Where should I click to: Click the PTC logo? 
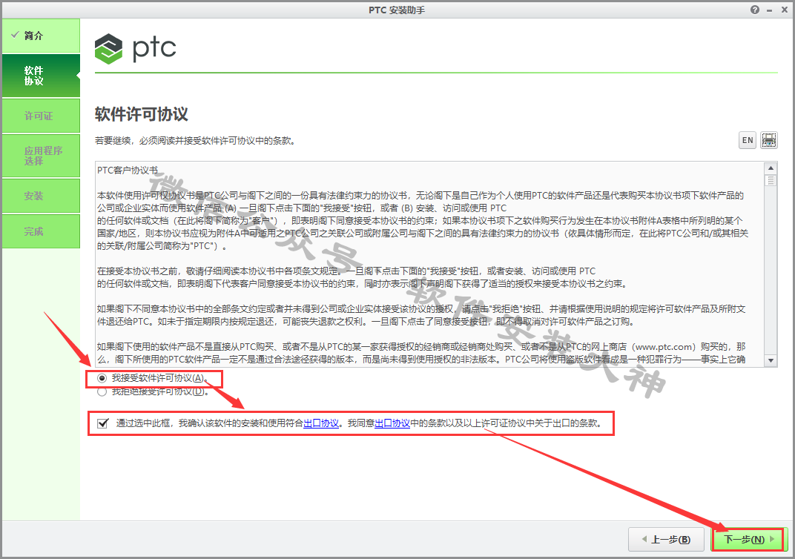(136, 49)
